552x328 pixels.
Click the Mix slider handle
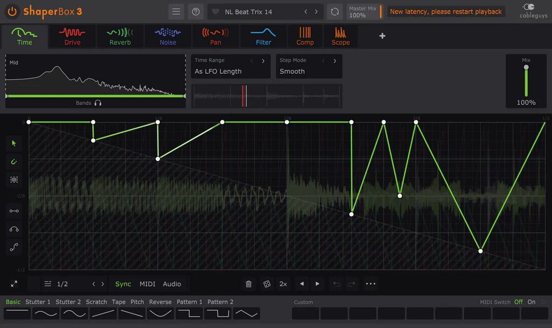[x=526, y=67]
